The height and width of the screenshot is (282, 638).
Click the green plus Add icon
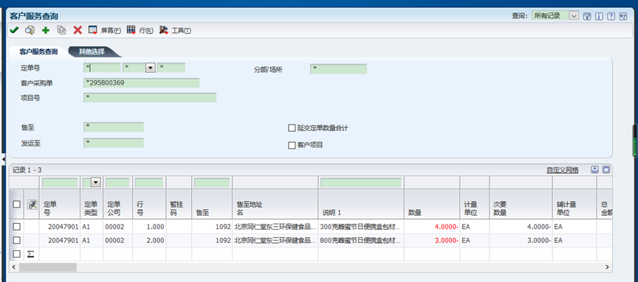(46, 30)
